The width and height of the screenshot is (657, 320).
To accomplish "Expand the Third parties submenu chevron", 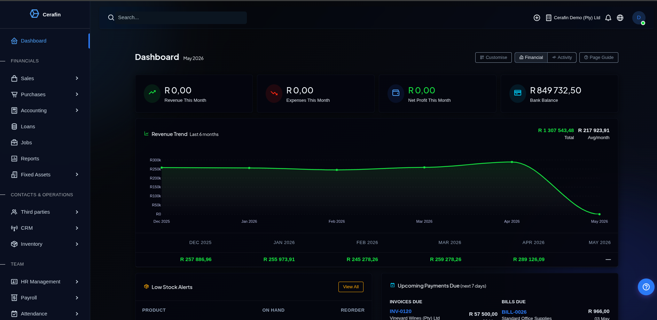I will tap(77, 212).
